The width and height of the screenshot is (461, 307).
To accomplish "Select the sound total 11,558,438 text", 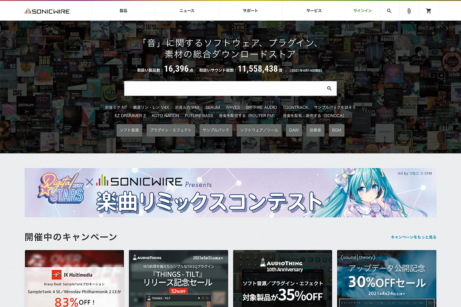I will pyautogui.click(x=258, y=69).
